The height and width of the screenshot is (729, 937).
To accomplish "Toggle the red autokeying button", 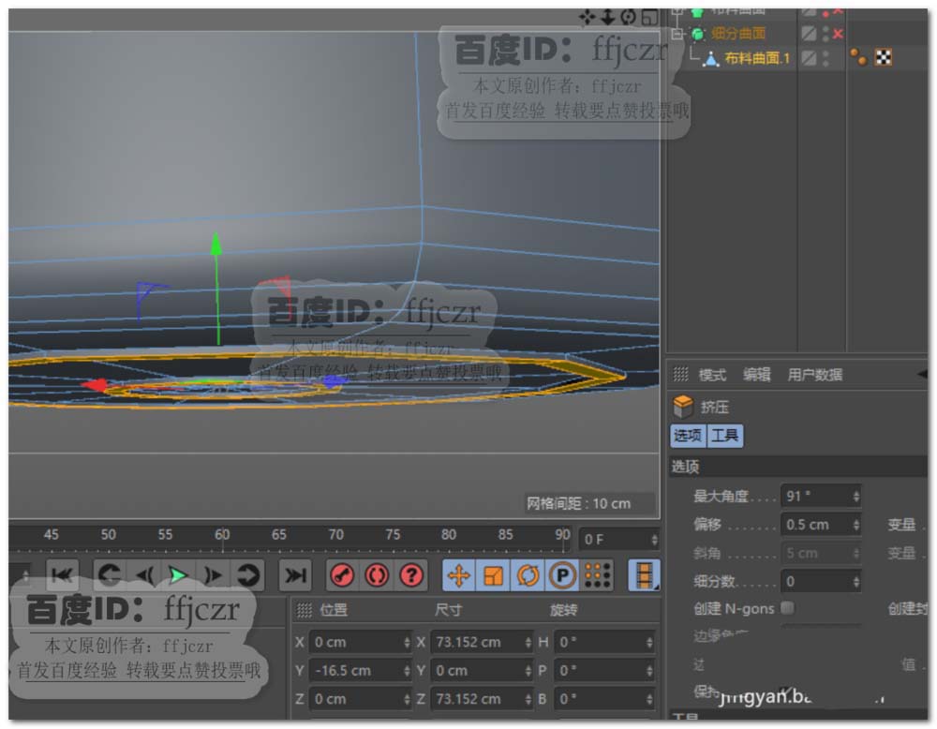I will (377, 575).
